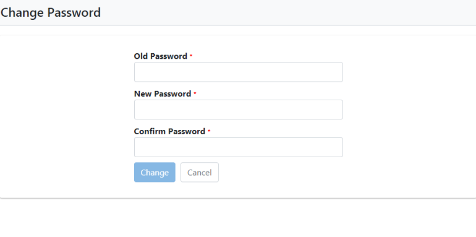Click the Change Password page heading
The height and width of the screenshot is (237, 476).
coord(51,13)
